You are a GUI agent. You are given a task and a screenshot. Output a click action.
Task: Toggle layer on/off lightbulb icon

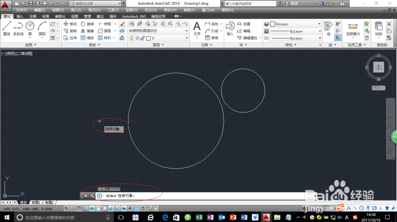pyautogui.click(x=132, y=38)
